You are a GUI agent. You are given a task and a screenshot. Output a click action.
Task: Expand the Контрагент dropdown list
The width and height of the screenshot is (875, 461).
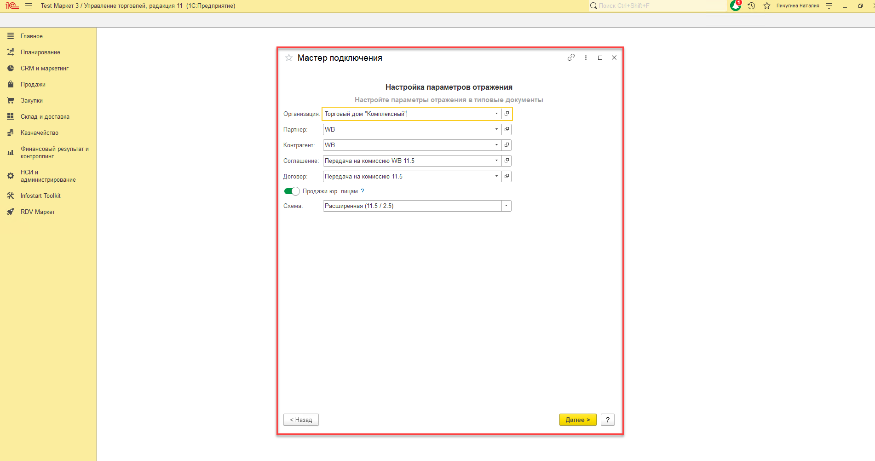(496, 145)
